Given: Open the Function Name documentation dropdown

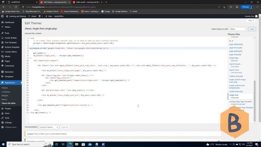Looking at the screenshot, I should [49, 127].
